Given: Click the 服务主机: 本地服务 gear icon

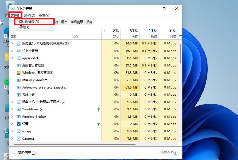Looking at the screenshot, I should (x=19, y=102).
